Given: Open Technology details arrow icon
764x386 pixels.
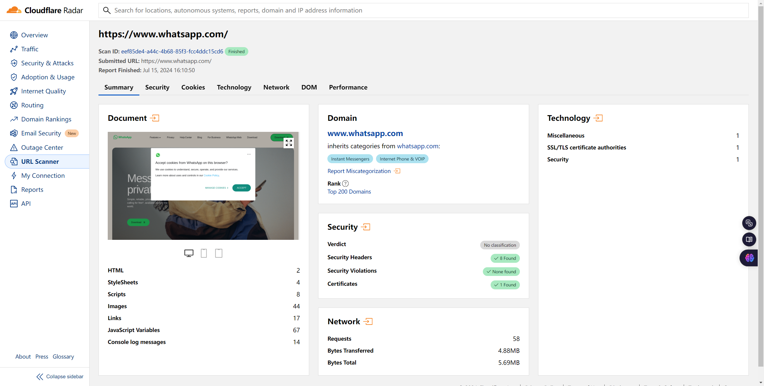Looking at the screenshot, I should [598, 118].
